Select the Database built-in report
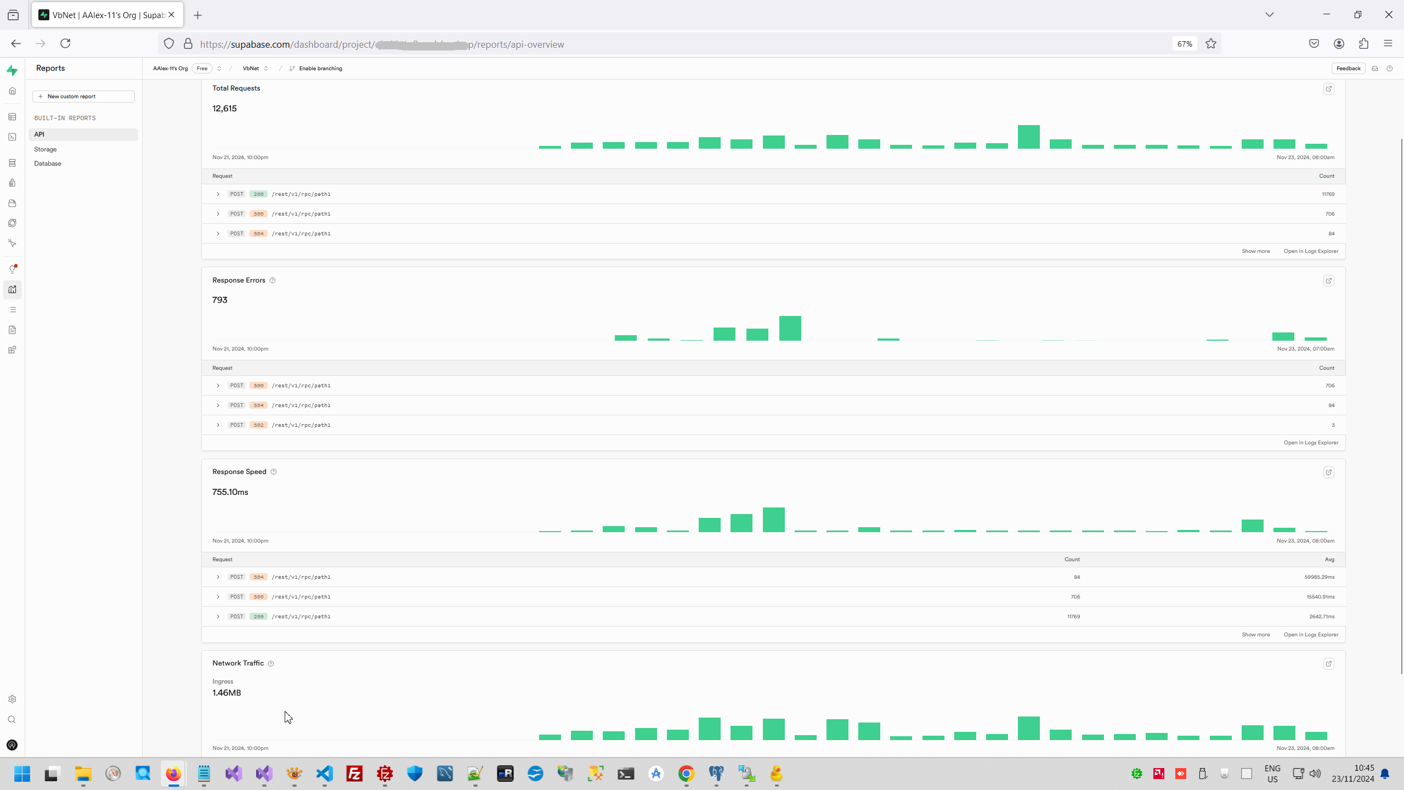 (x=48, y=163)
